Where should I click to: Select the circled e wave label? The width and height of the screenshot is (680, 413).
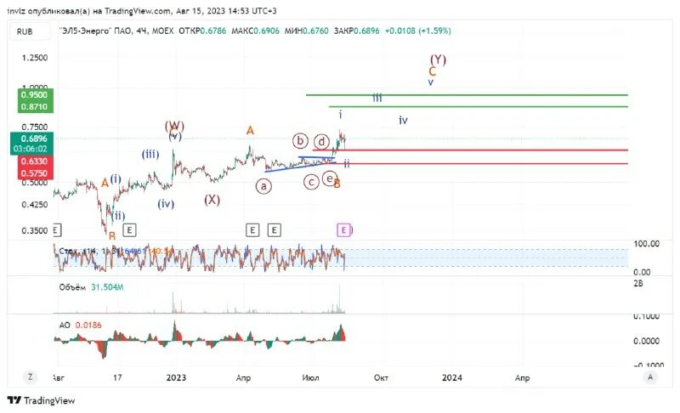coord(330,178)
